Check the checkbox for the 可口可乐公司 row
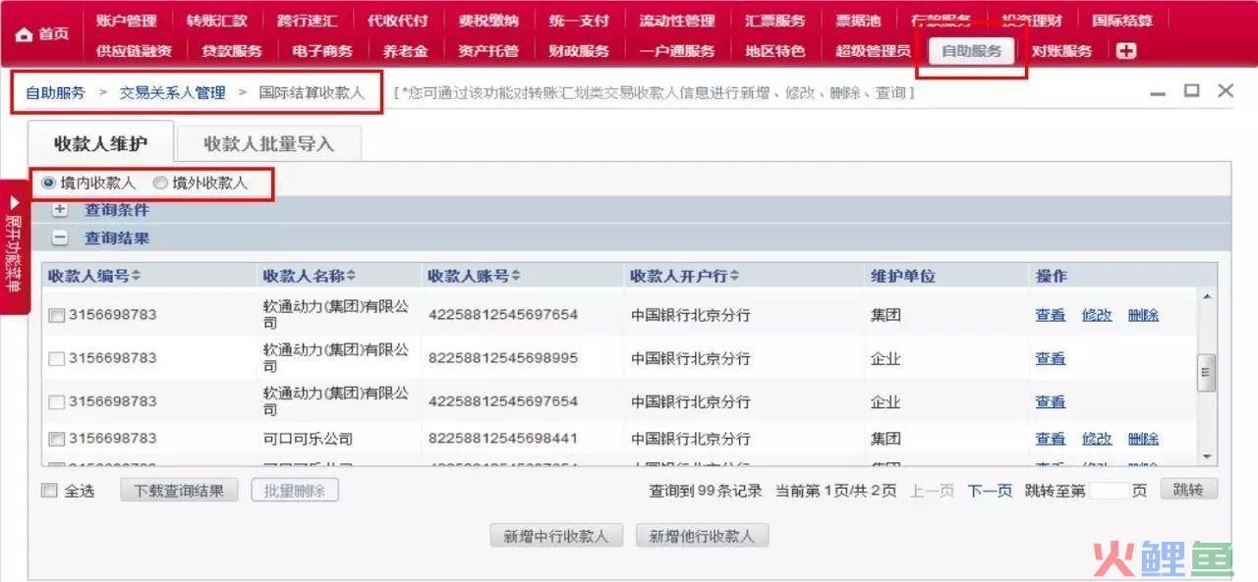Viewport: 1258px width, 582px height. tap(57, 439)
